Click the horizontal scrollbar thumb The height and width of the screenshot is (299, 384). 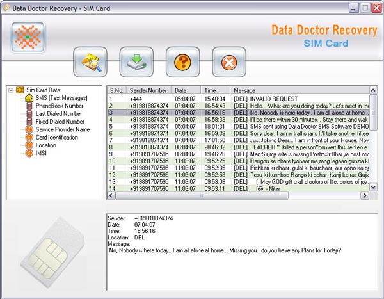(x=202, y=195)
